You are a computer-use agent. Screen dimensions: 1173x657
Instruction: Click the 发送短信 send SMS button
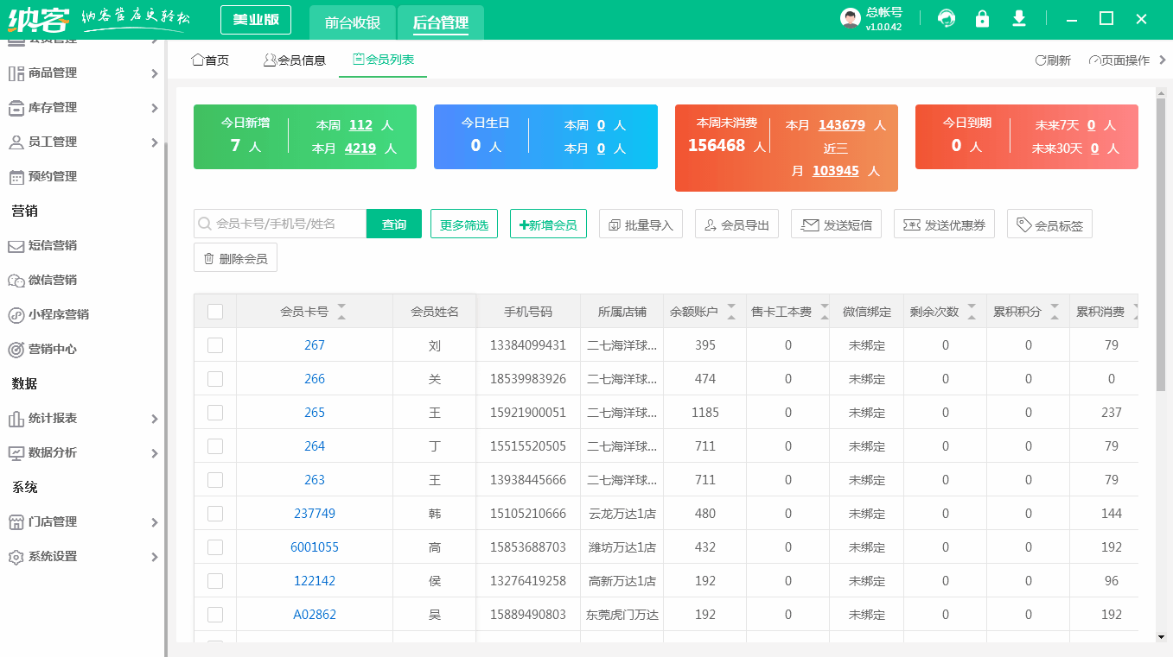click(835, 223)
